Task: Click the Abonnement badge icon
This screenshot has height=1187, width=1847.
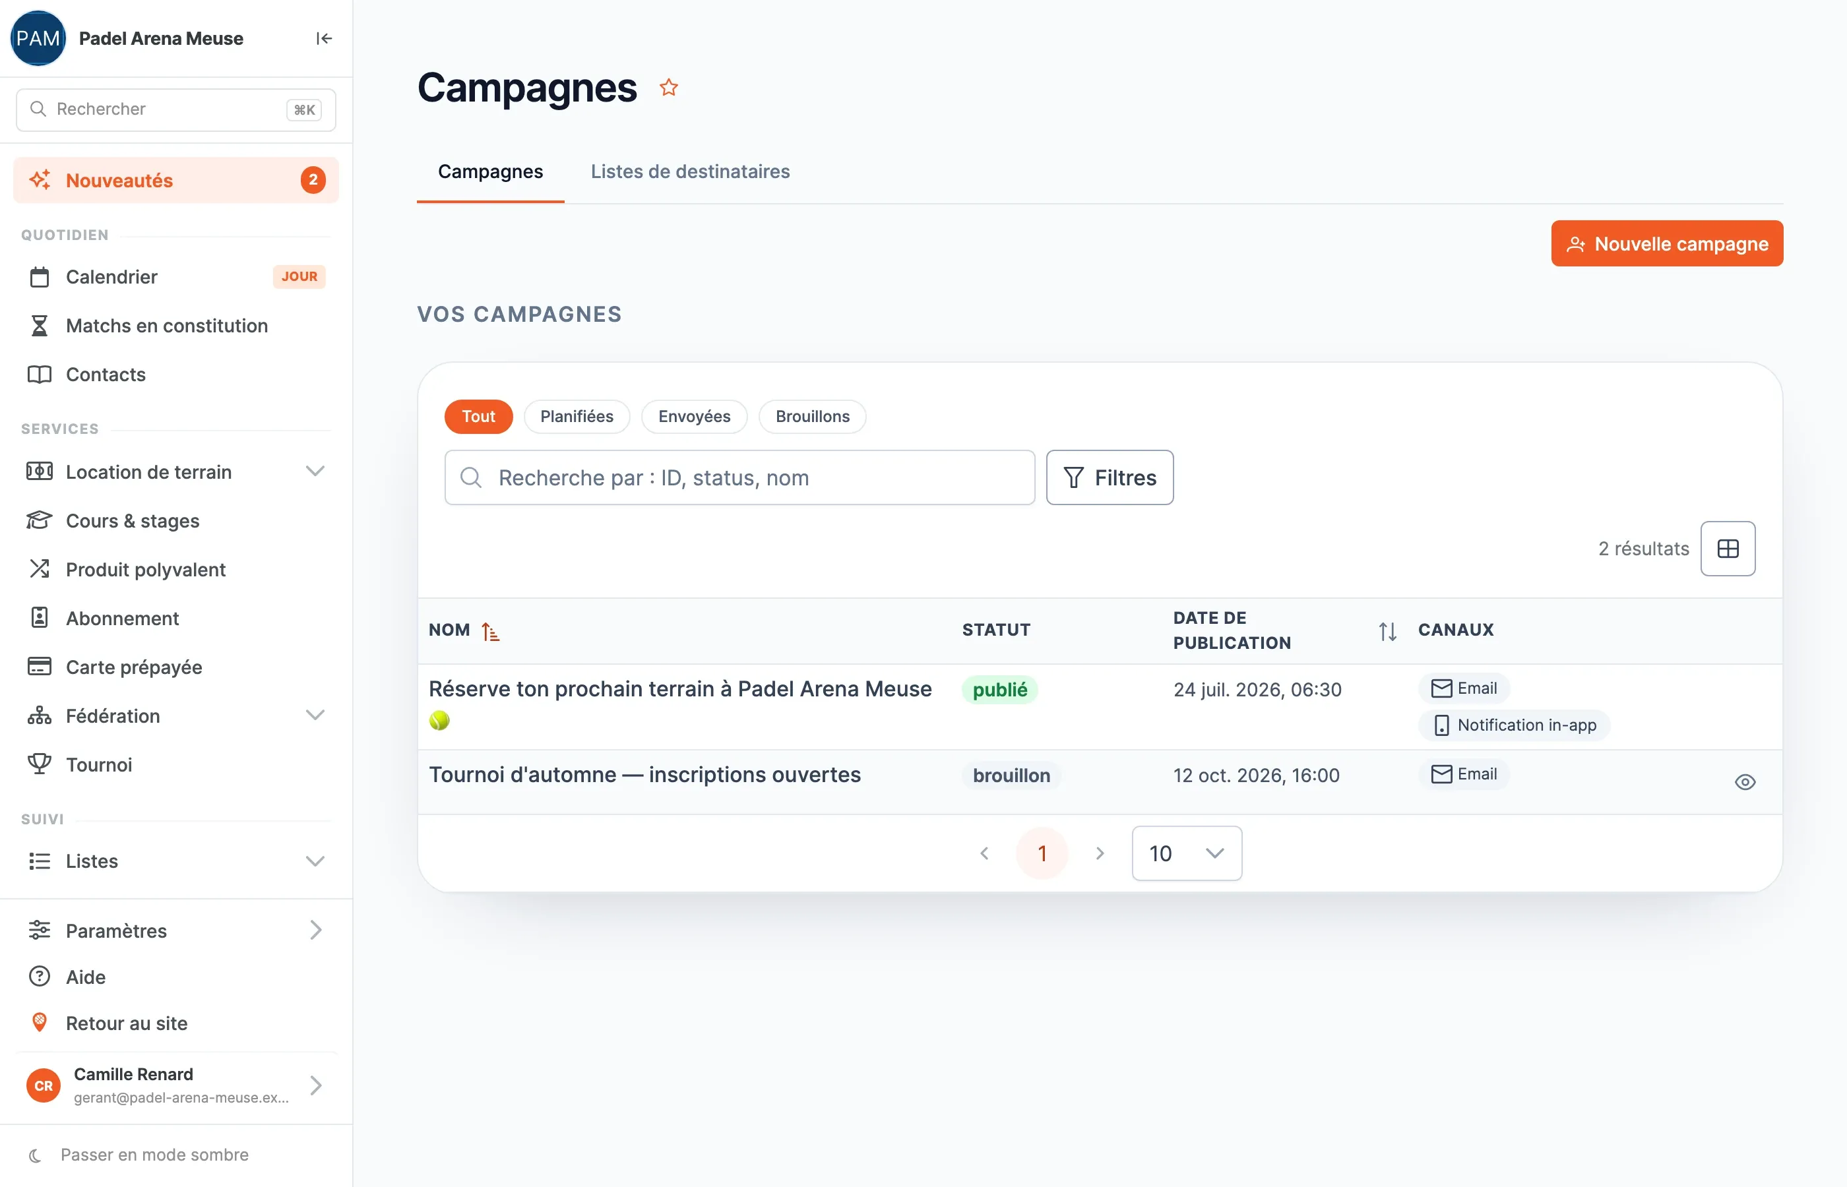Action: click(x=40, y=617)
